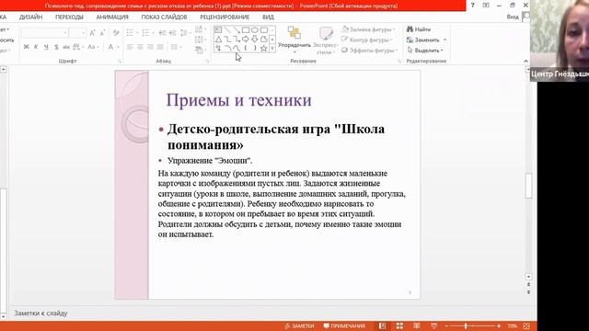Open the ПЕРЕХОДЫ tab
Viewport: 589px width, 331px height.
(69, 17)
